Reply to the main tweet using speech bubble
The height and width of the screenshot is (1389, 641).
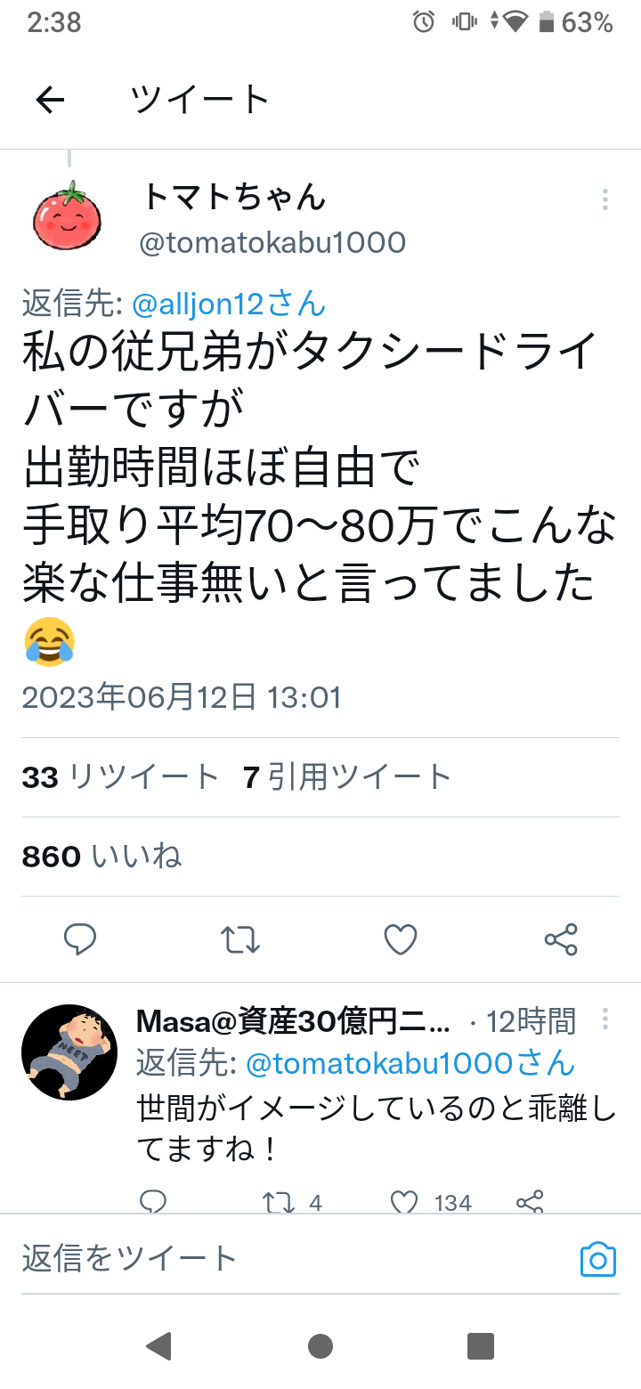click(x=80, y=939)
